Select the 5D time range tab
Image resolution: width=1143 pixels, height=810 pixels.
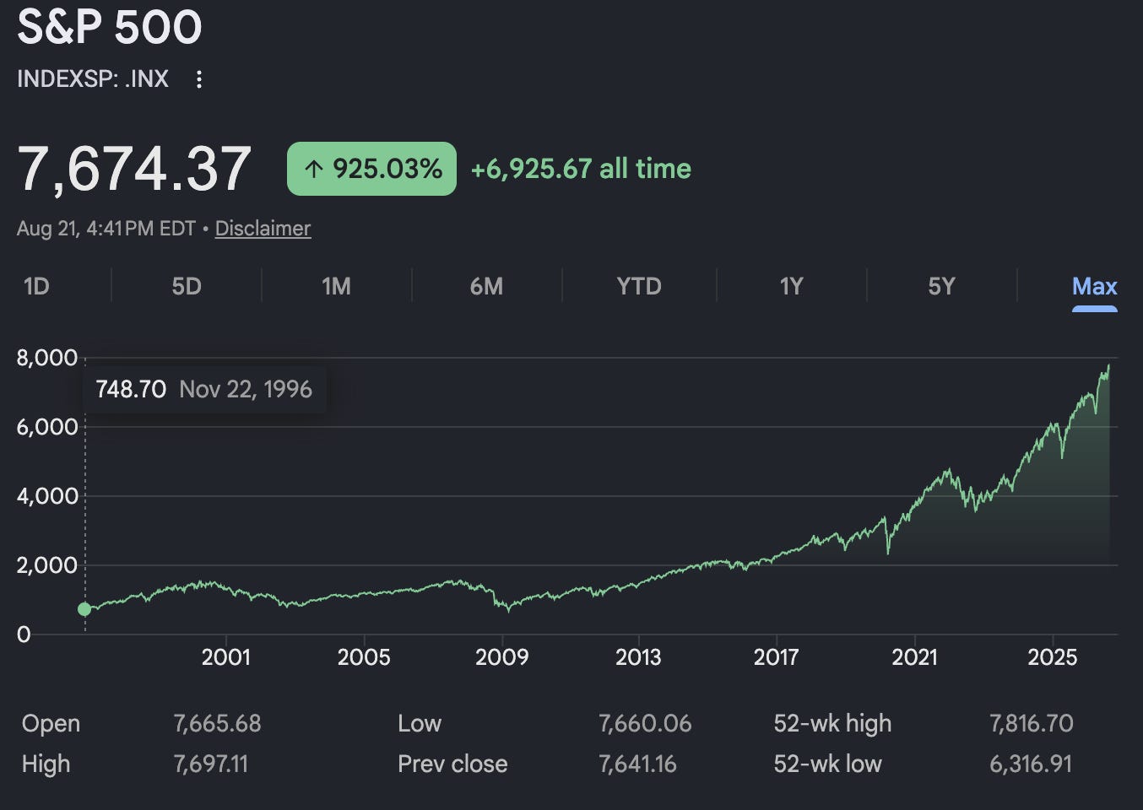pyautogui.click(x=187, y=287)
